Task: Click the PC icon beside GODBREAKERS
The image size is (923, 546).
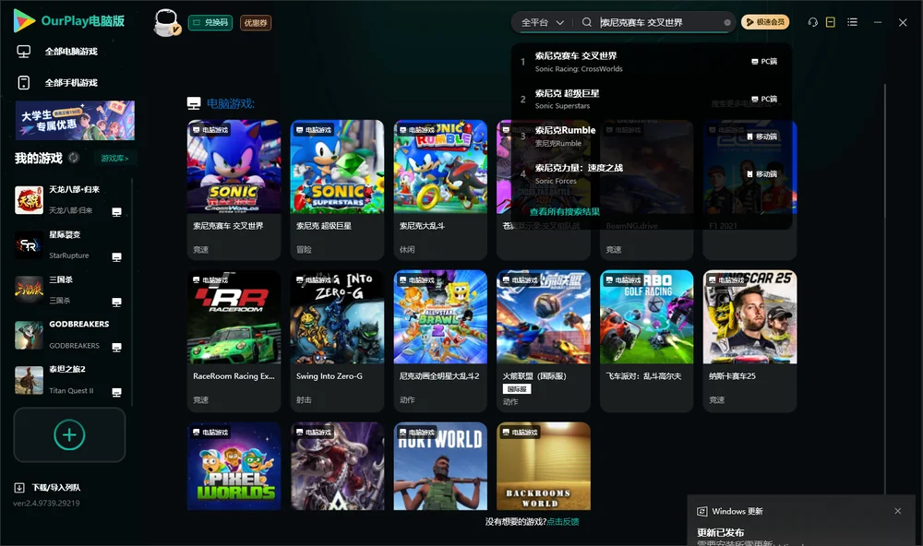Action: (116, 347)
